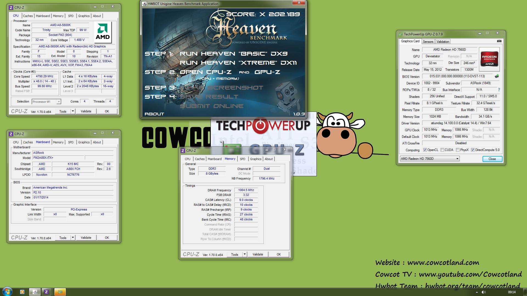Click Validate in the top CPU-Z window
527x296 pixels.
(x=86, y=111)
